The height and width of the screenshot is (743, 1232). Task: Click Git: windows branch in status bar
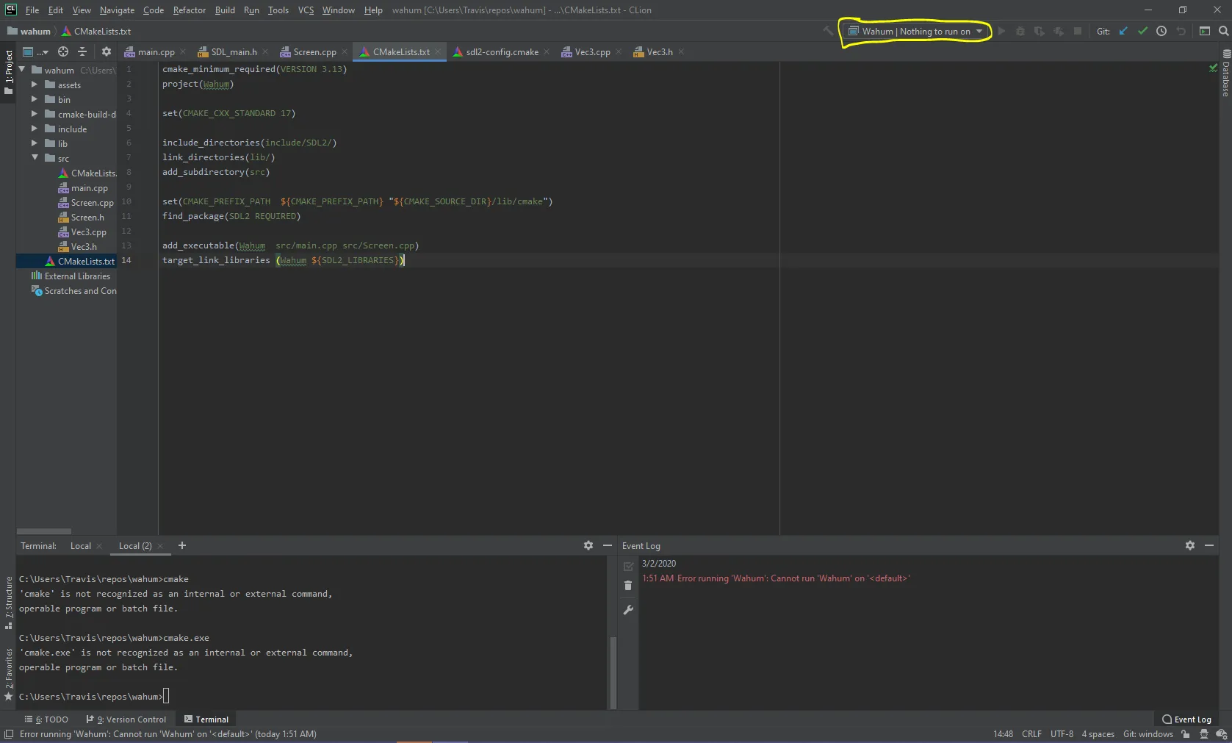[x=1148, y=734]
